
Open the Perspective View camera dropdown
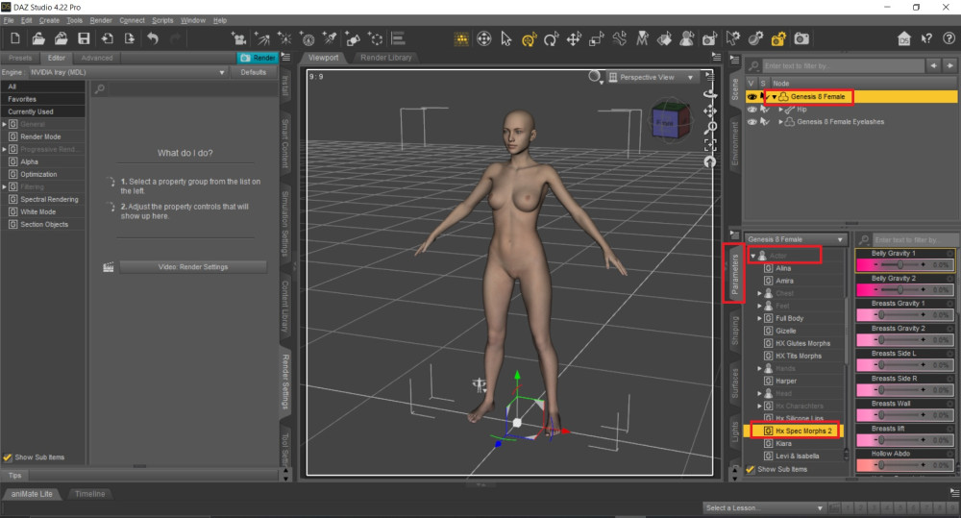(x=651, y=77)
